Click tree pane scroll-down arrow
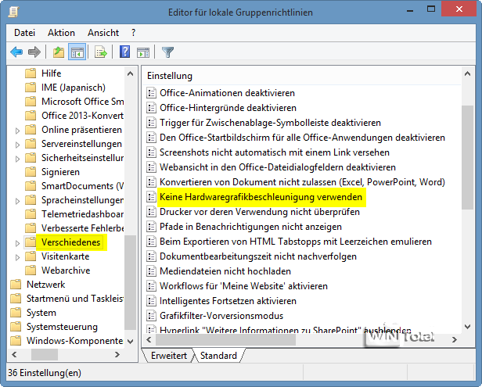This screenshot has width=482, height=387. coord(131,341)
